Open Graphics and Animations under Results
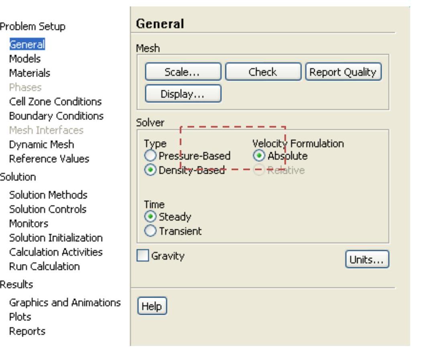This screenshot has width=423, height=348. point(65,303)
